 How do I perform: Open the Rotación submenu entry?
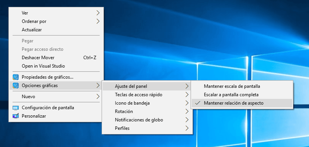point(147,111)
